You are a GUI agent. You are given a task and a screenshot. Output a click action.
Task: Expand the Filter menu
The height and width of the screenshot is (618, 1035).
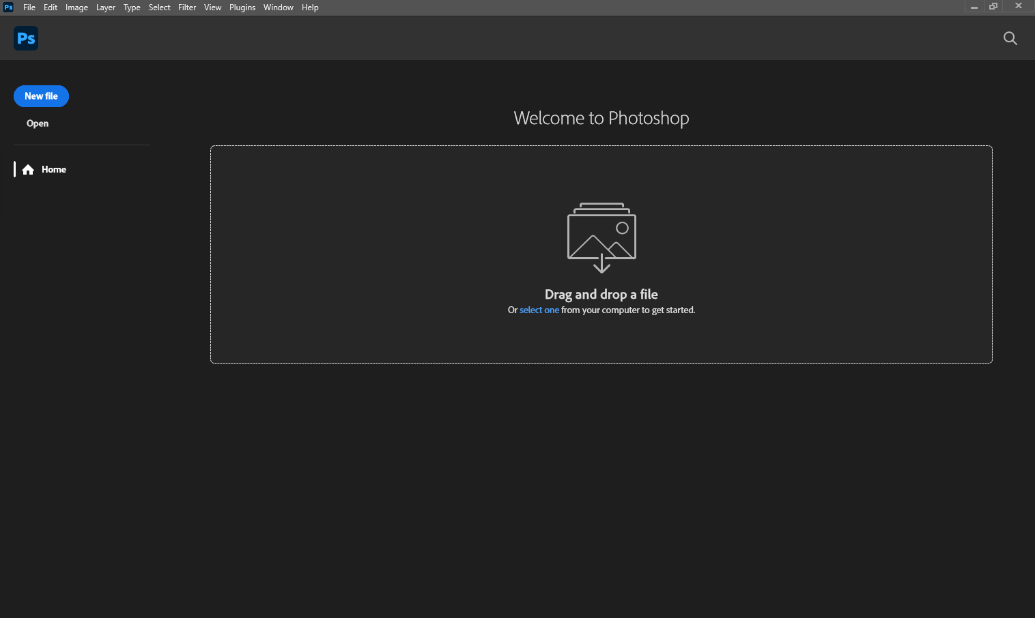(x=187, y=8)
